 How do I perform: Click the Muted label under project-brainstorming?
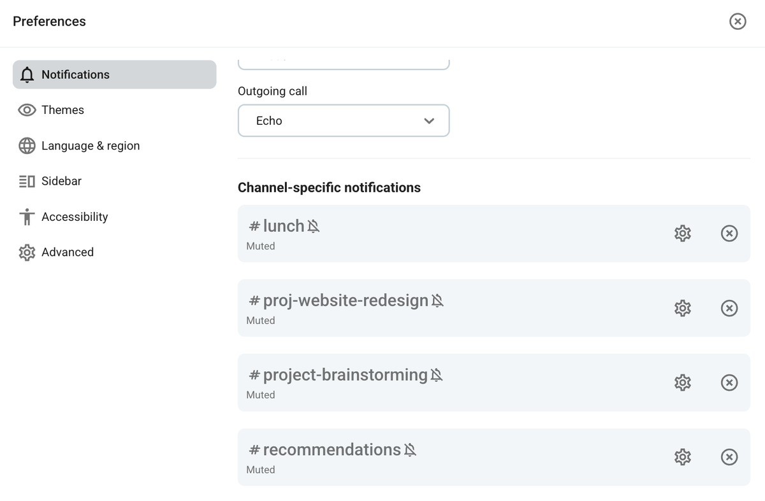261,395
